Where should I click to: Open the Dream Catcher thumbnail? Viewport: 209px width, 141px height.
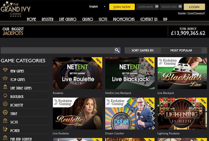(130, 114)
